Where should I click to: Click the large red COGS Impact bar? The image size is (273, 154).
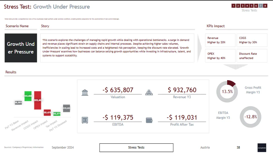pyautogui.click(x=38, y=100)
